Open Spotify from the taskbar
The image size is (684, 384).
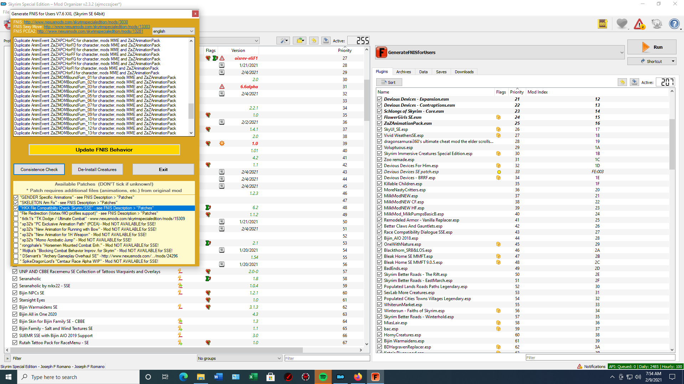(x=323, y=377)
